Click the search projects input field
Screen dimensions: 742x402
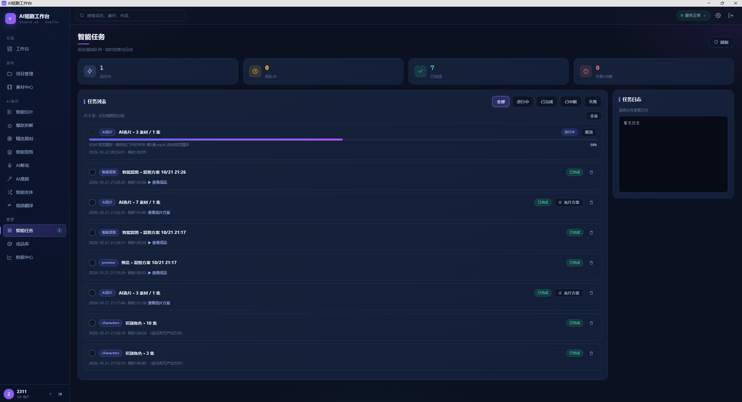click(130, 16)
